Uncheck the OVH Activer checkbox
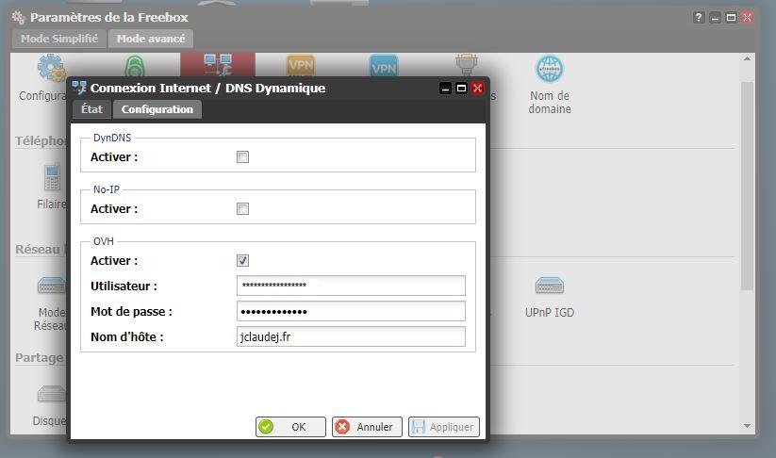The image size is (776, 458). point(242,261)
